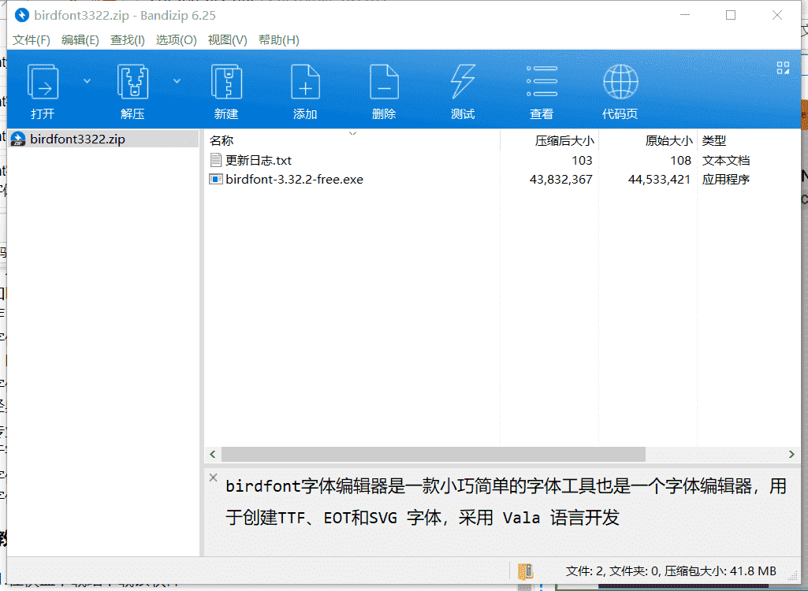Image resolution: width=808 pixels, height=591 pixels.
Task: Add files using the 添加 icon
Action: coord(305,91)
